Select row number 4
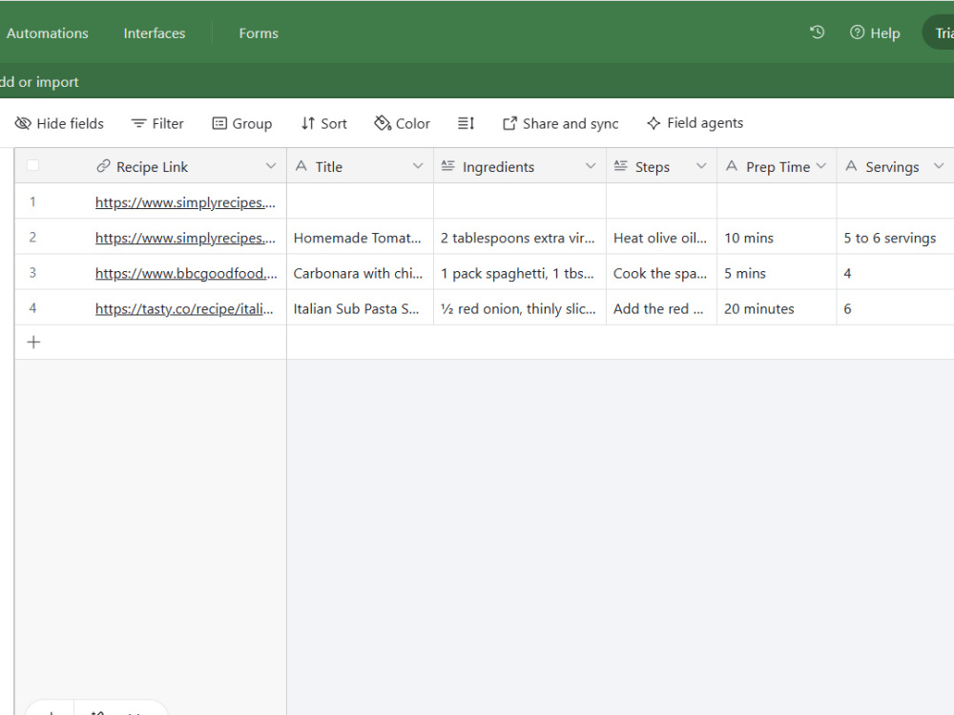 pos(32,308)
